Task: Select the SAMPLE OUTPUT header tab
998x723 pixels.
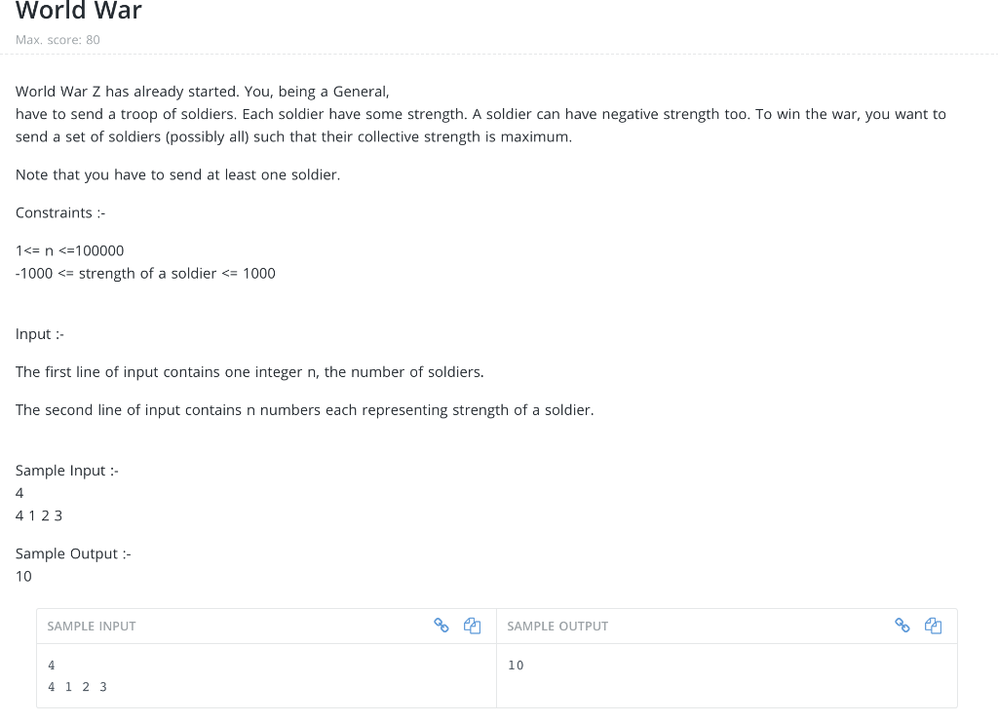Action: (557, 626)
